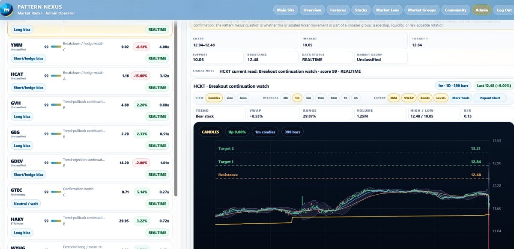Click HCAT's REALTIME status badge

pyautogui.click(x=157, y=88)
